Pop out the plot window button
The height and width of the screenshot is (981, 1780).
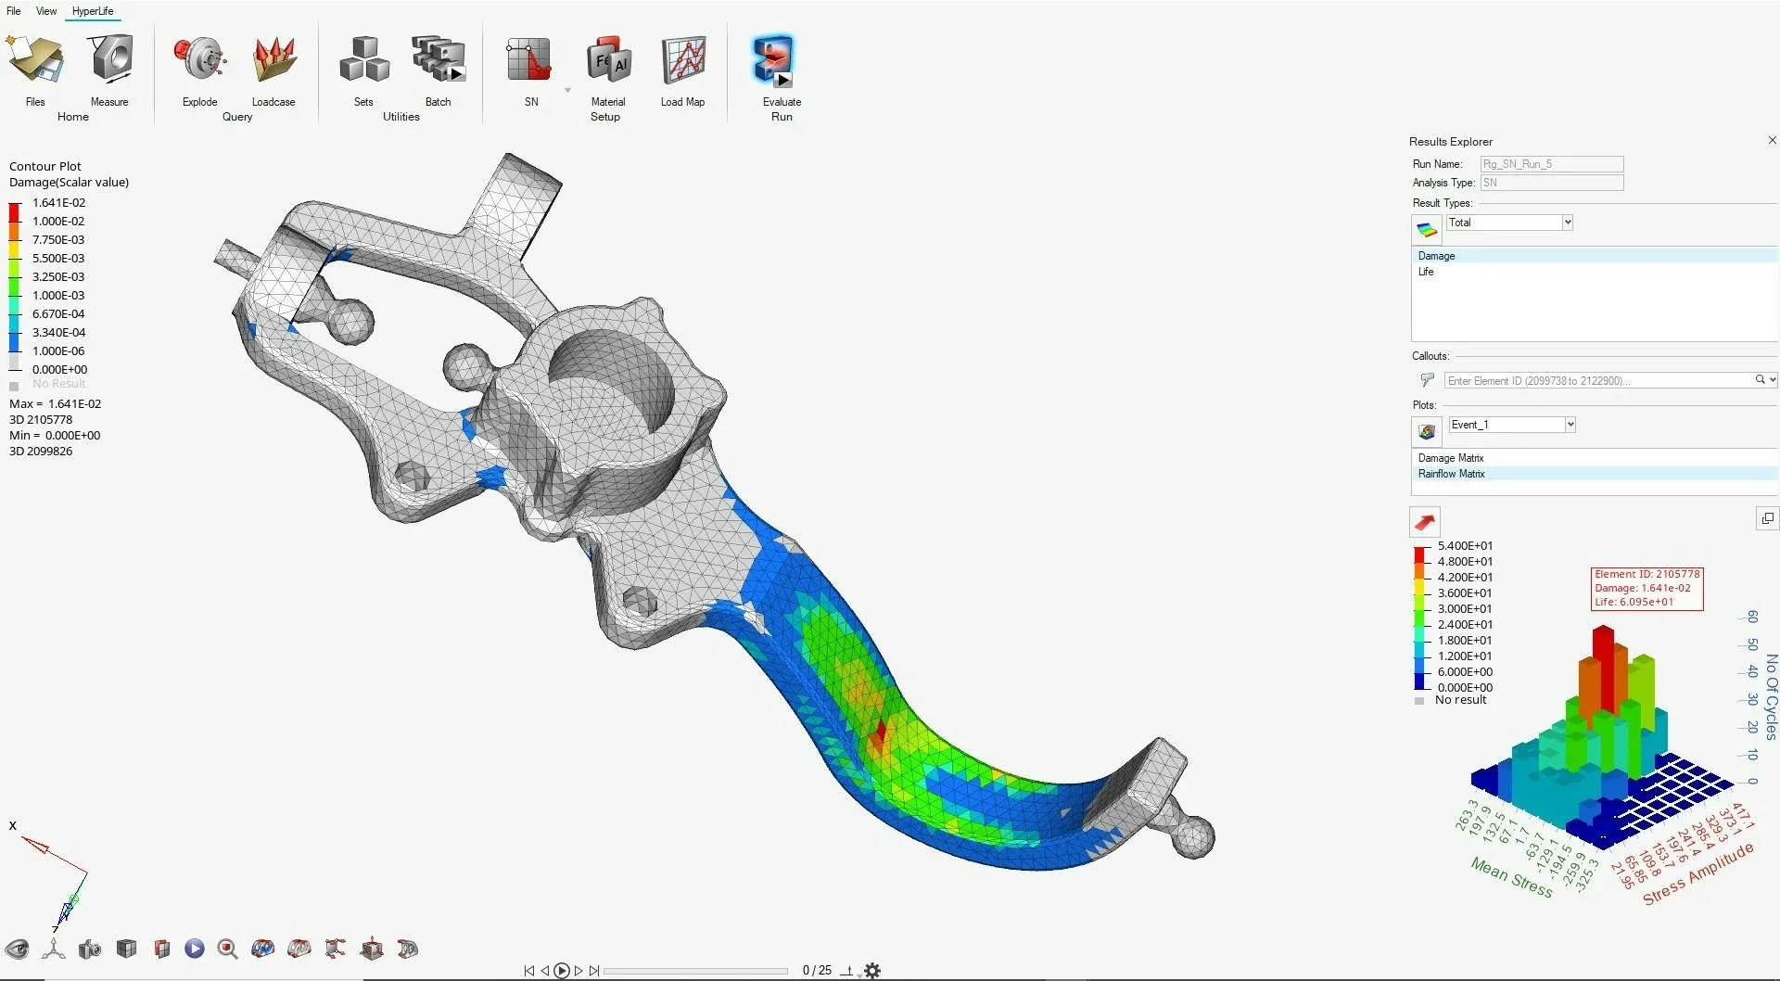(x=1767, y=518)
